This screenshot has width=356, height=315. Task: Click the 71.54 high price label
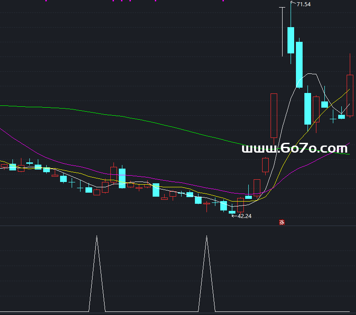[303, 4]
